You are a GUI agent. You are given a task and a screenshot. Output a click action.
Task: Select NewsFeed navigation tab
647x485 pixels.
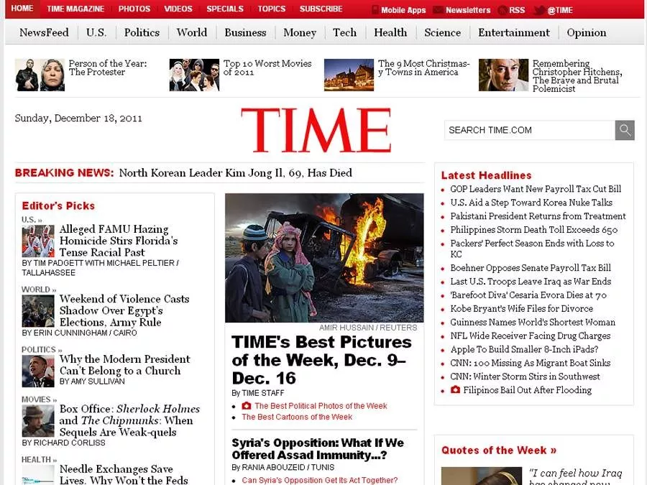pos(44,32)
